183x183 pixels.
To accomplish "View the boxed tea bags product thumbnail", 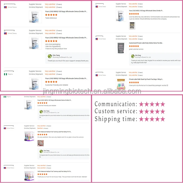I will tap(121, 84).
